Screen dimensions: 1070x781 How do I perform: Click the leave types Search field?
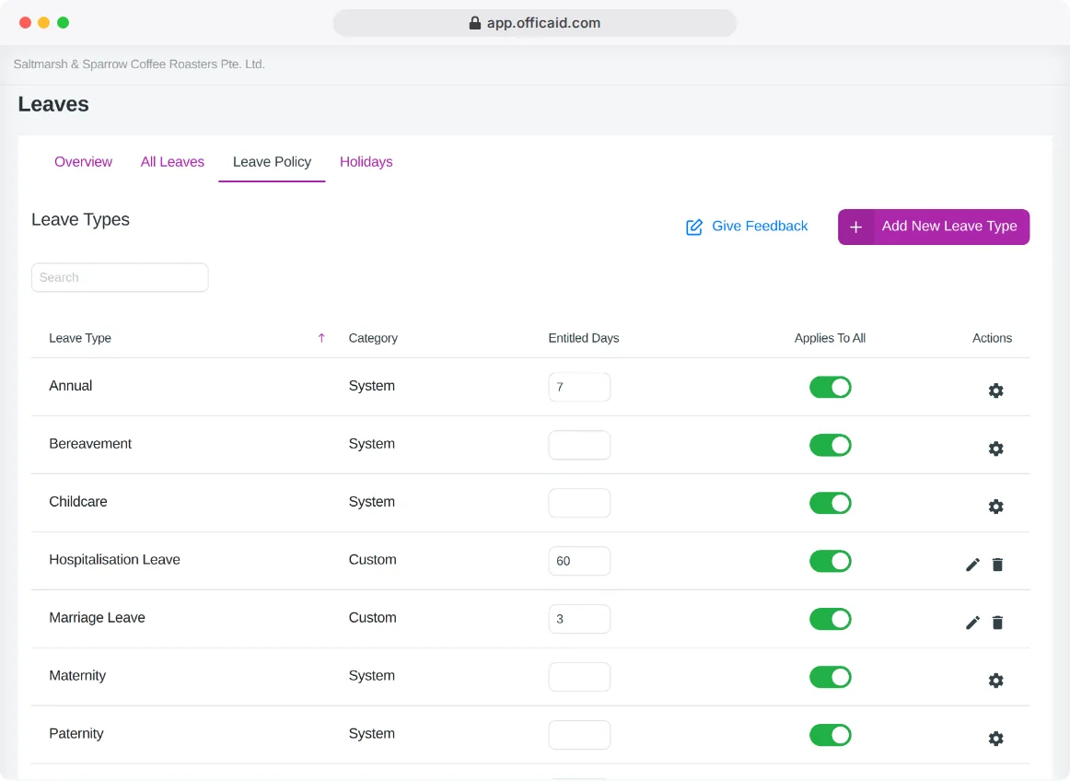(x=120, y=277)
